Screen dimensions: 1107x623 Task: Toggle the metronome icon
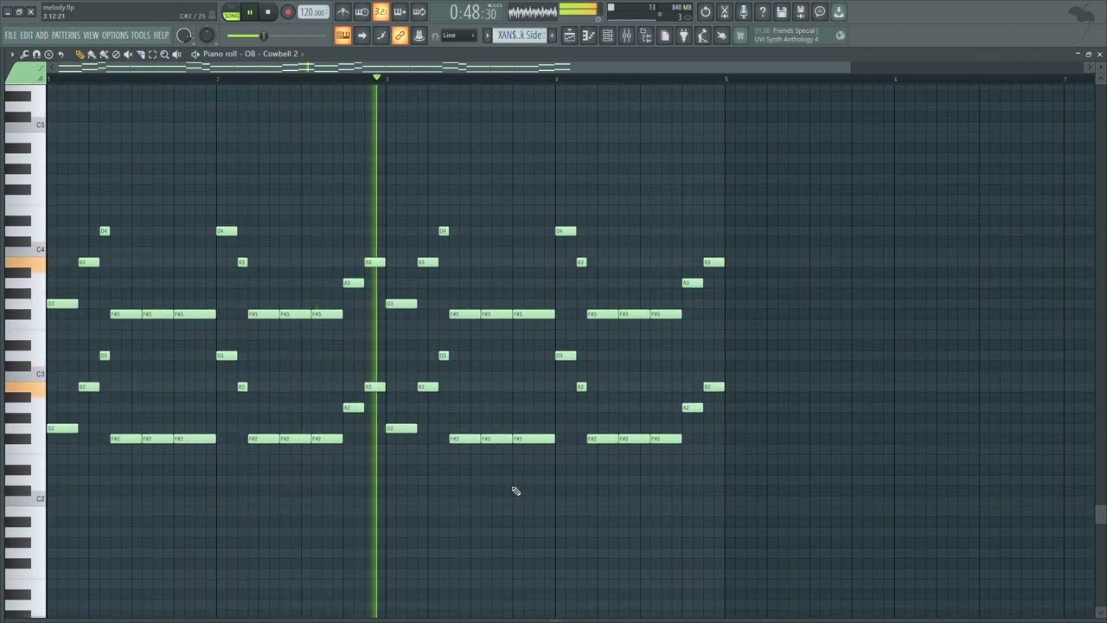[343, 12]
